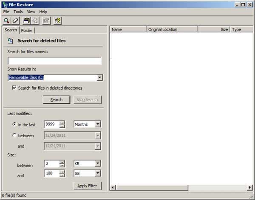This screenshot has width=255, height=200.
Task: Increase the 9999 value with spinner up
Action: click(x=62, y=123)
